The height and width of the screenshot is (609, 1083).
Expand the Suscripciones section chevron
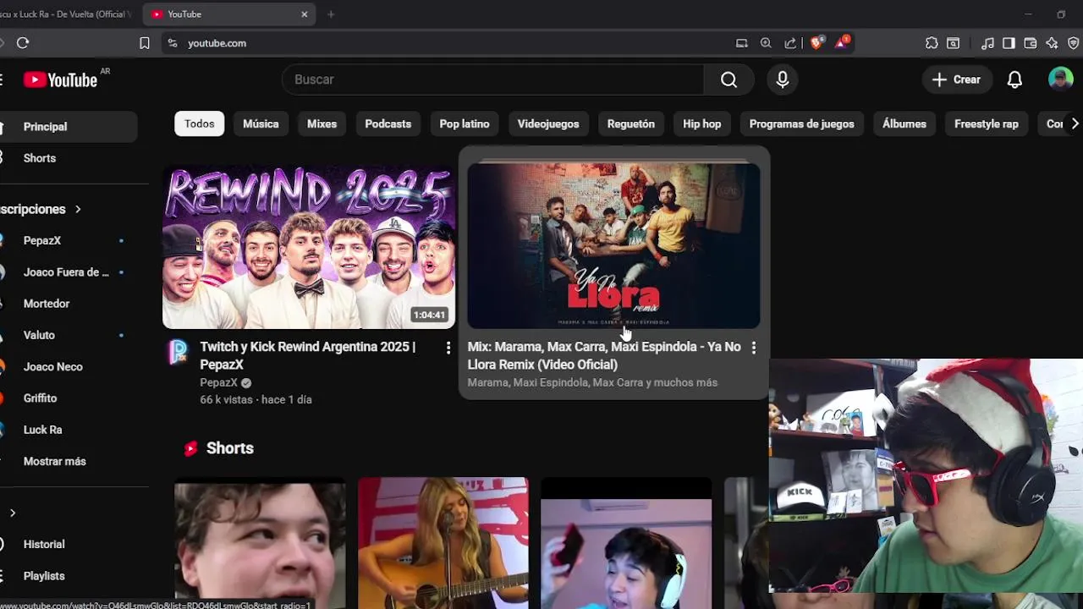(x=78, y=209)
